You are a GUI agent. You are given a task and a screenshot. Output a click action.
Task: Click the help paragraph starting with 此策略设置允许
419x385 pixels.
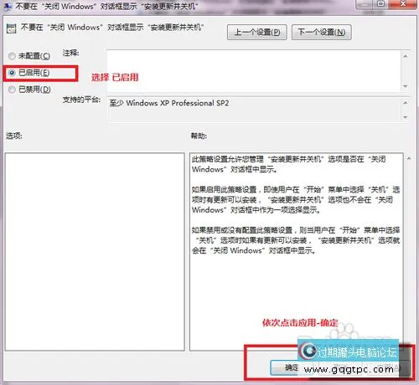[x=288, y=164]
